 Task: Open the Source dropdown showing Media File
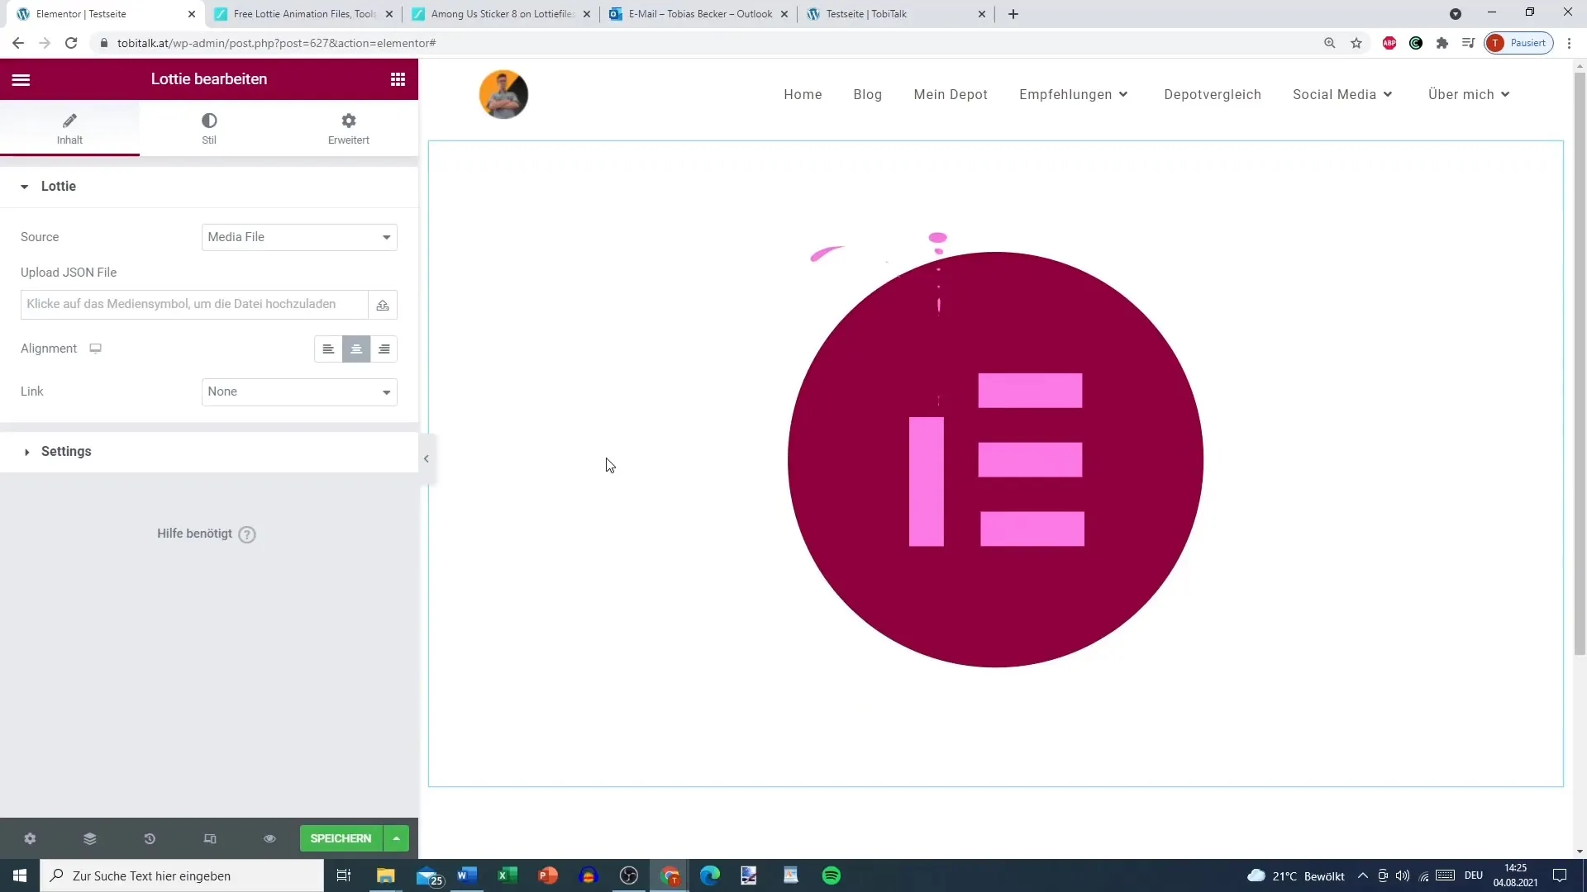pos(299,237)
